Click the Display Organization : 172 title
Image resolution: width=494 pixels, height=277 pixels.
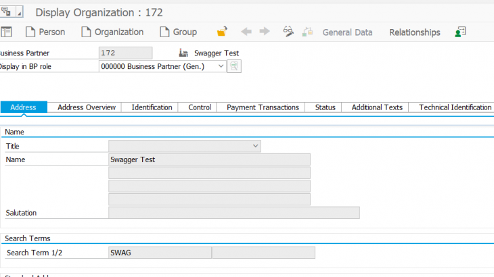coord(99,13)
